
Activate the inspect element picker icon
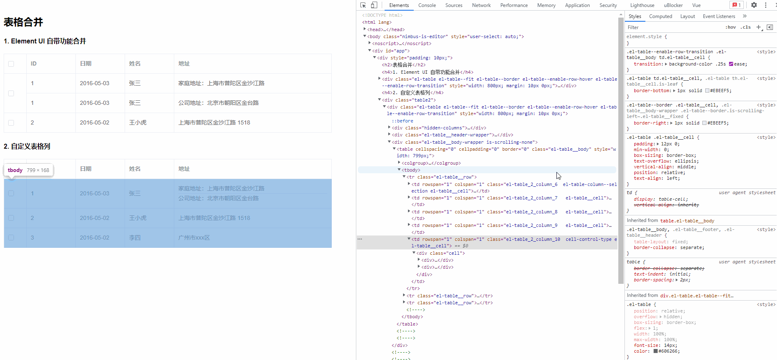coord(363,5)
